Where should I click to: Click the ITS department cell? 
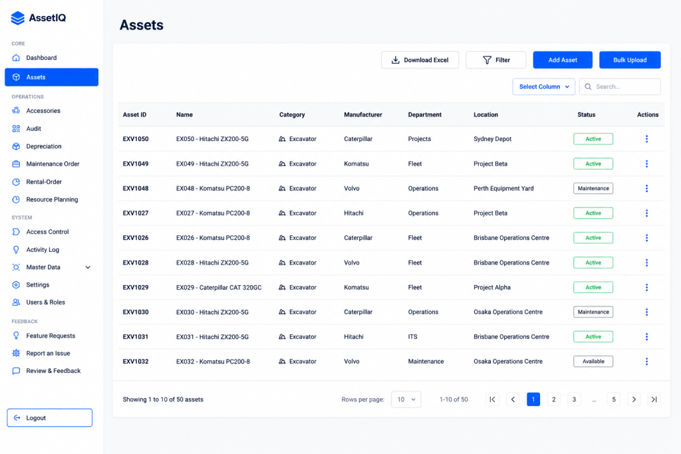pos(412,337)
